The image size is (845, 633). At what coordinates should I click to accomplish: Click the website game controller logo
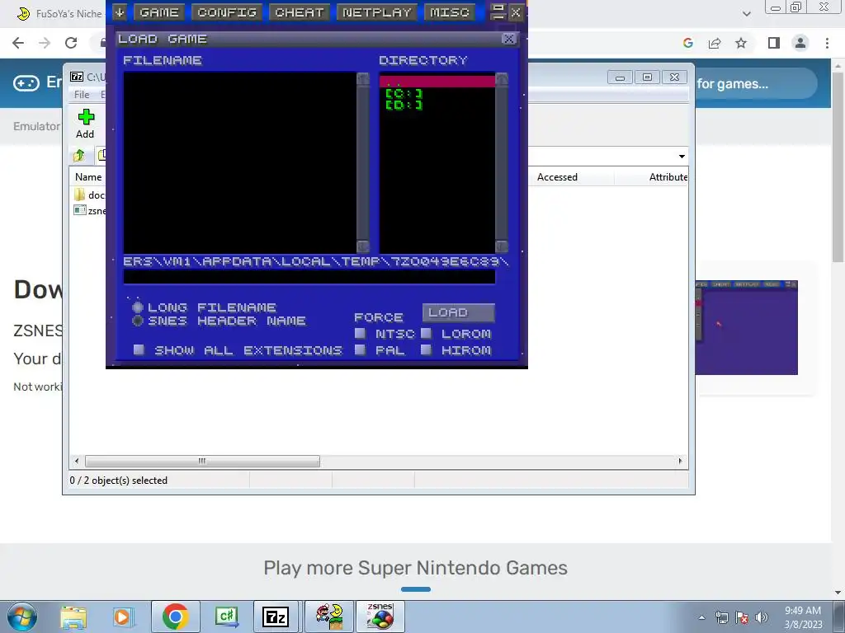(x=26, y=83)
